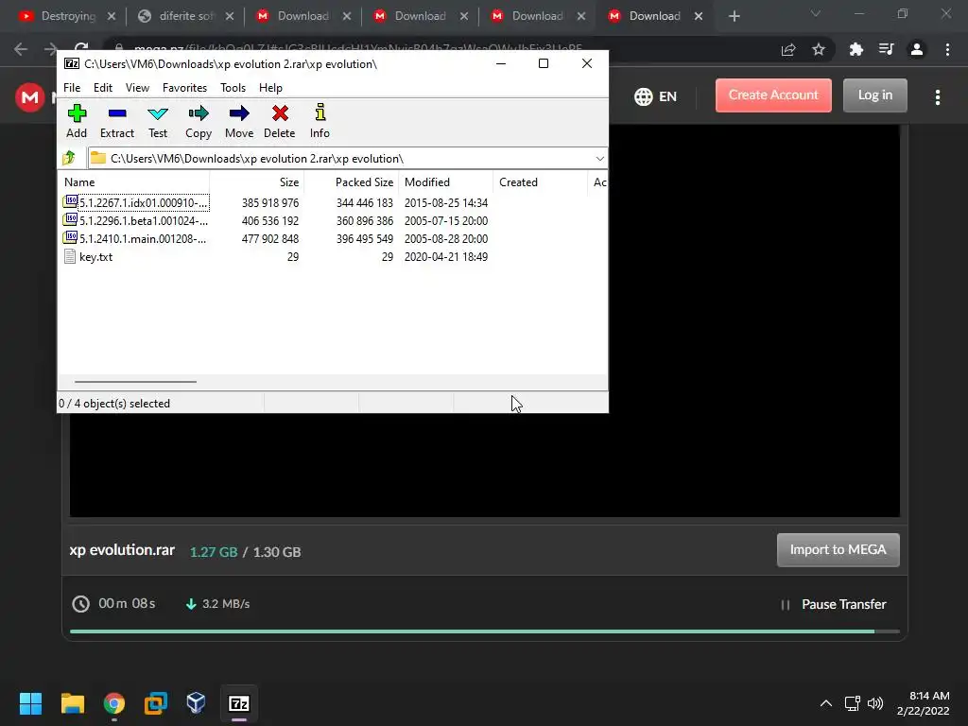Close the active Download tab
Viewport: 968px width, 726px height.
[699, 16]
